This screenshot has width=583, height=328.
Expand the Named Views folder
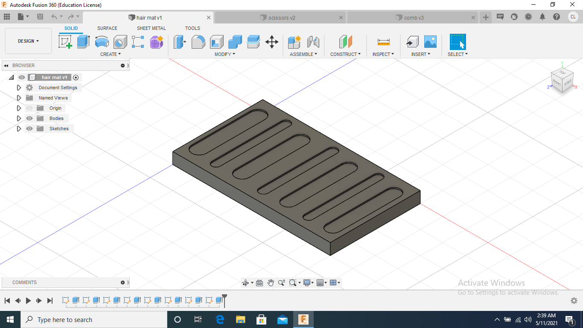click(x=19, y=98)
